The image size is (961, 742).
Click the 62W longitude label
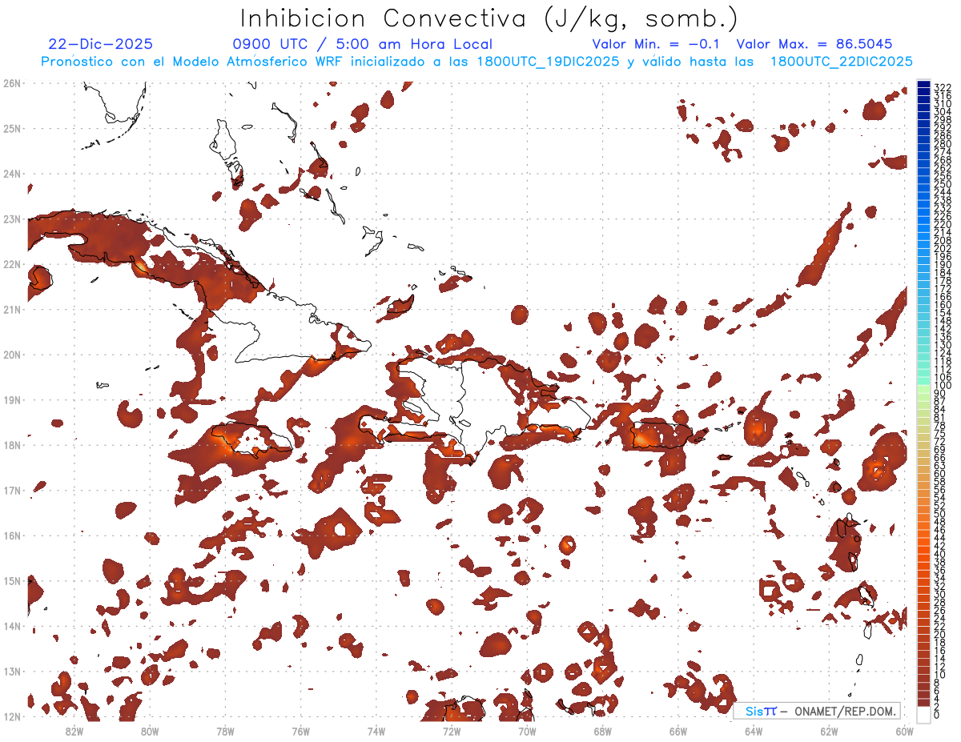point(829,730)
